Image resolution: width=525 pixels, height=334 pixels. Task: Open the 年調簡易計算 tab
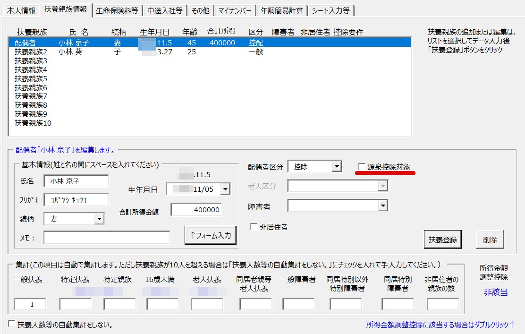pyautogui.click(x=282, y=10)
